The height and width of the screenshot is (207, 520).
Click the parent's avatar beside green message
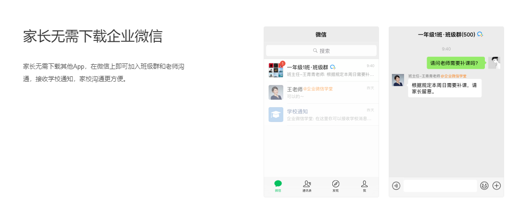(494, 63)
